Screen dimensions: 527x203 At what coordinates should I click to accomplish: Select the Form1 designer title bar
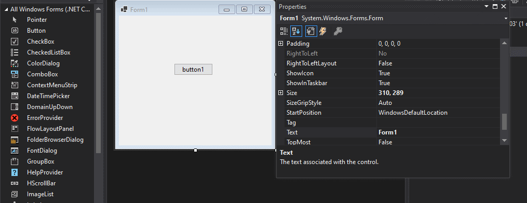[x=195, y=9]
